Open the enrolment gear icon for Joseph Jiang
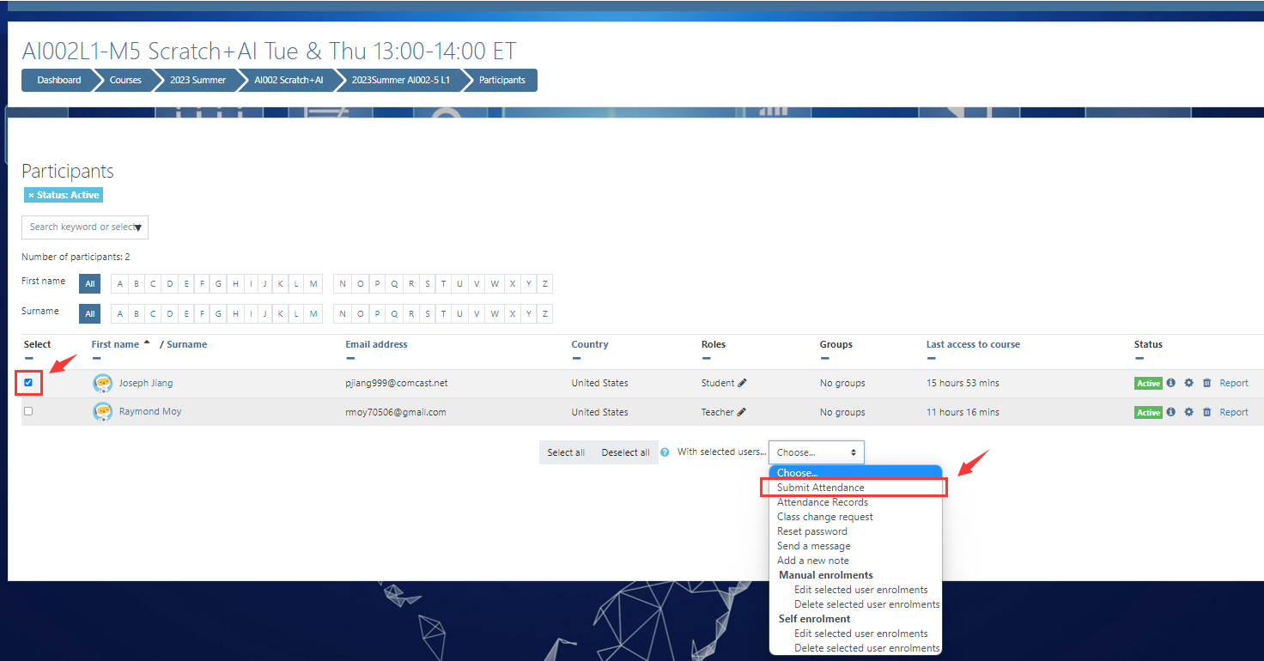 pos(1188,383)
